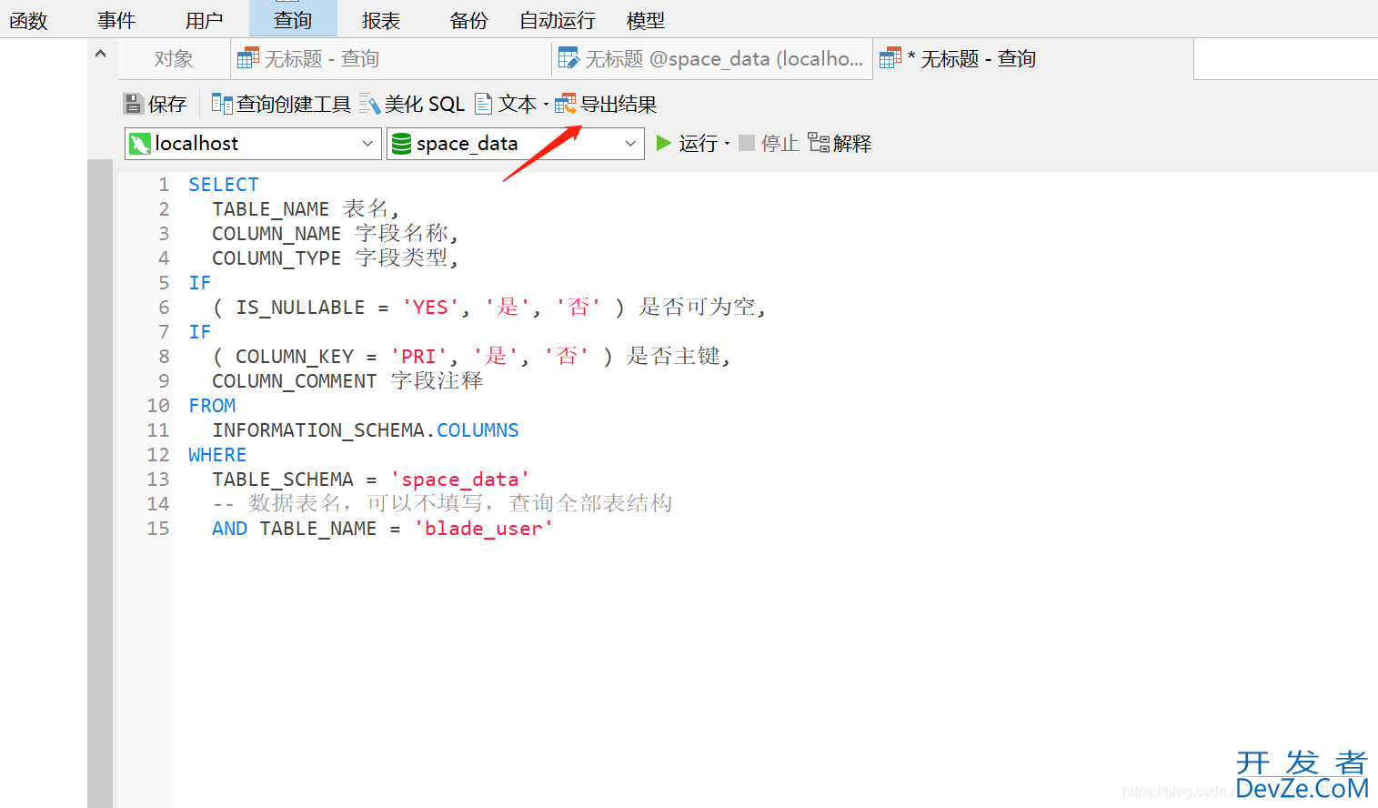The height and width of the screenshot is (808, 1378).
Task: Click the 保存 button label
Action: pos(167,104)
